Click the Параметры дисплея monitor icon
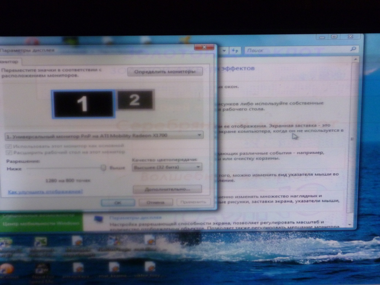Viewport: 380px width, 285px height. pos(98,220)
